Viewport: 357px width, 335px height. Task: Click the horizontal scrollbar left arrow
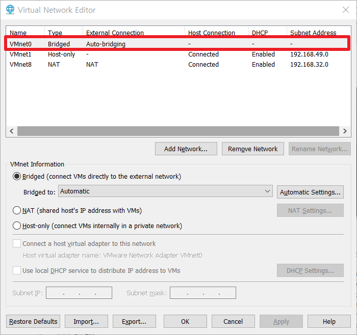click(12, 131)
